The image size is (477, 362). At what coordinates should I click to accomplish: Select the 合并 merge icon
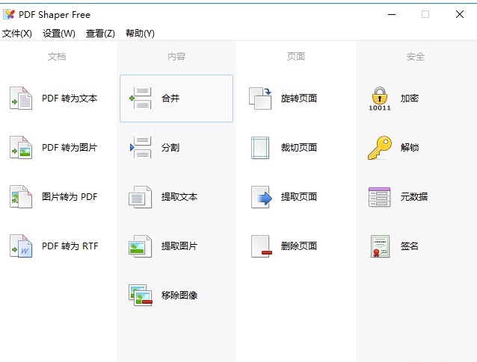click(x=141, y=98)
